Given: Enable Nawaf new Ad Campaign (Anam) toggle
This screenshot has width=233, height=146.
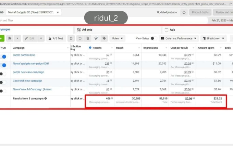Looking at the screenshot, I should click(x=2, y=91).
